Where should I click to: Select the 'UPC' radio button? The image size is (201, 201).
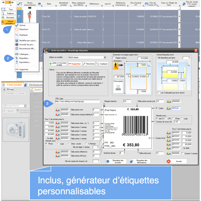tap(166, 118)
